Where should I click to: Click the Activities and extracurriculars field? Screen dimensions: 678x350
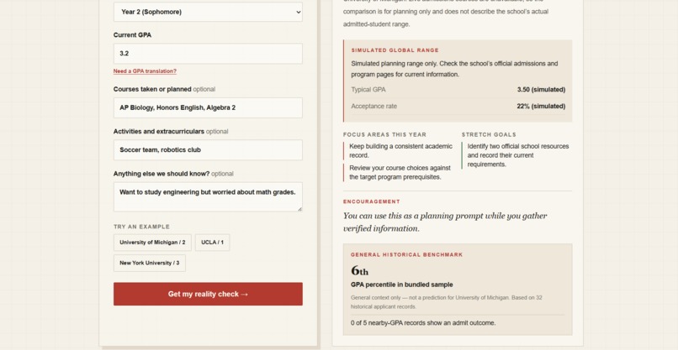click(208, 150)
